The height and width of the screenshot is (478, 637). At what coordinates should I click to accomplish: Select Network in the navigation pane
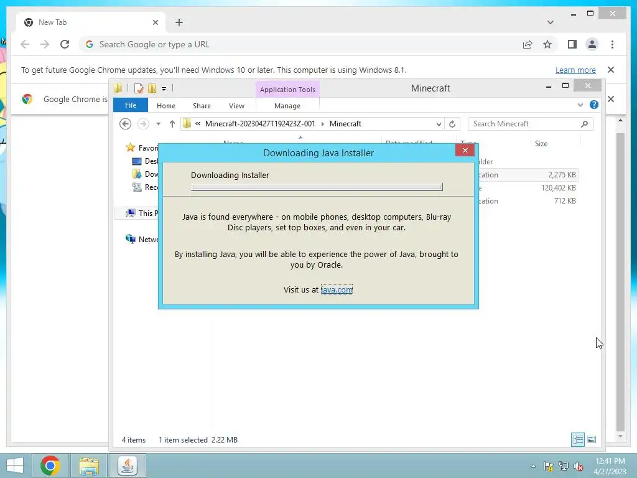click(142, 239)
